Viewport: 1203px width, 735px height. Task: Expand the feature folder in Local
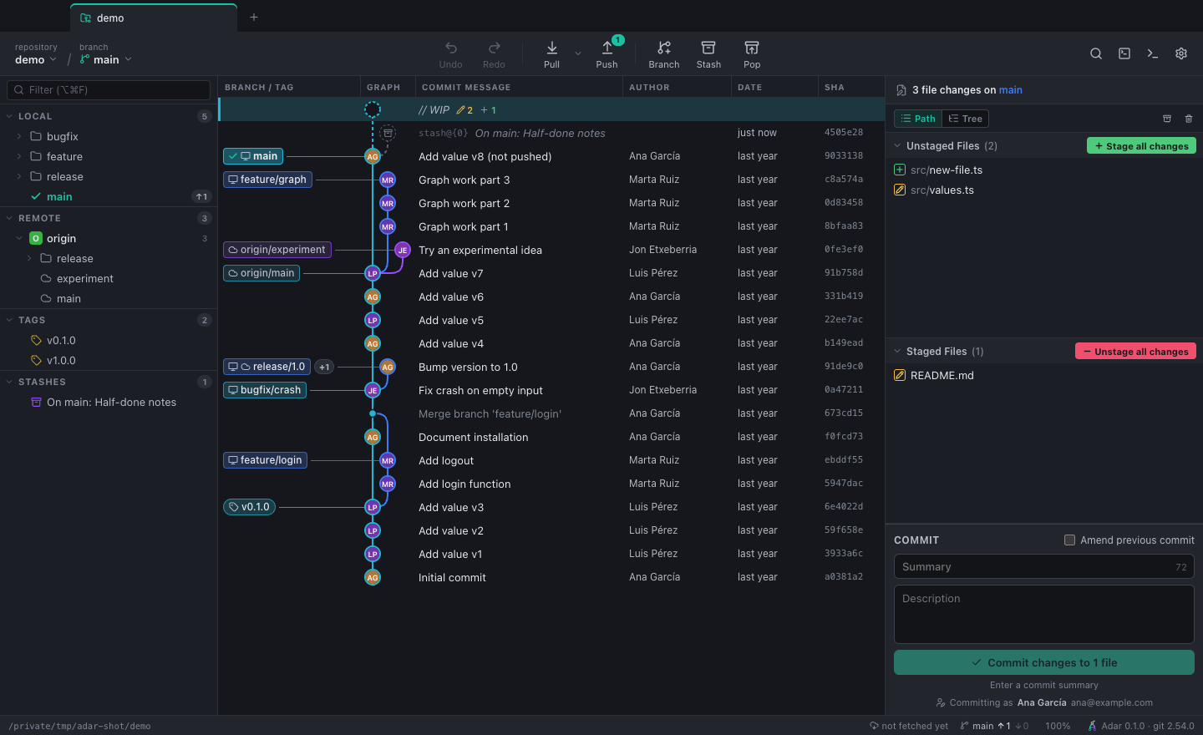click(x=19, y=156)
